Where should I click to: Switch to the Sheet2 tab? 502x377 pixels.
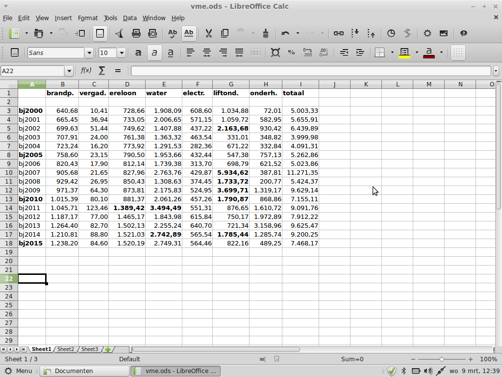coord(66,350)
